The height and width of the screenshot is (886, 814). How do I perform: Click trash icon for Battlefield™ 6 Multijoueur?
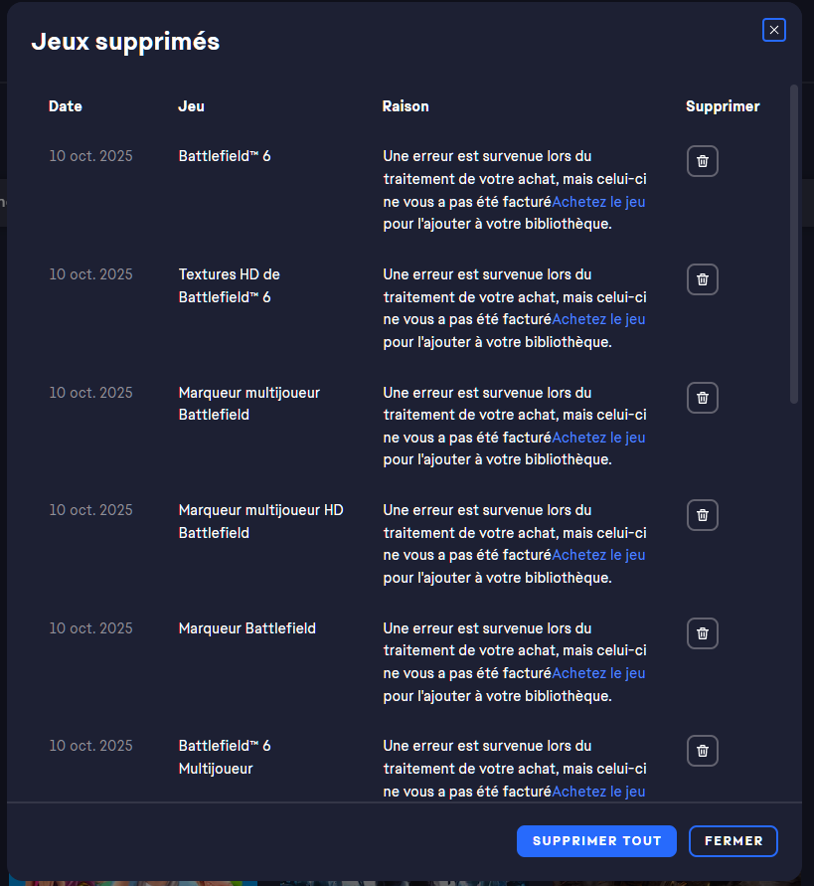coord(703,751)
